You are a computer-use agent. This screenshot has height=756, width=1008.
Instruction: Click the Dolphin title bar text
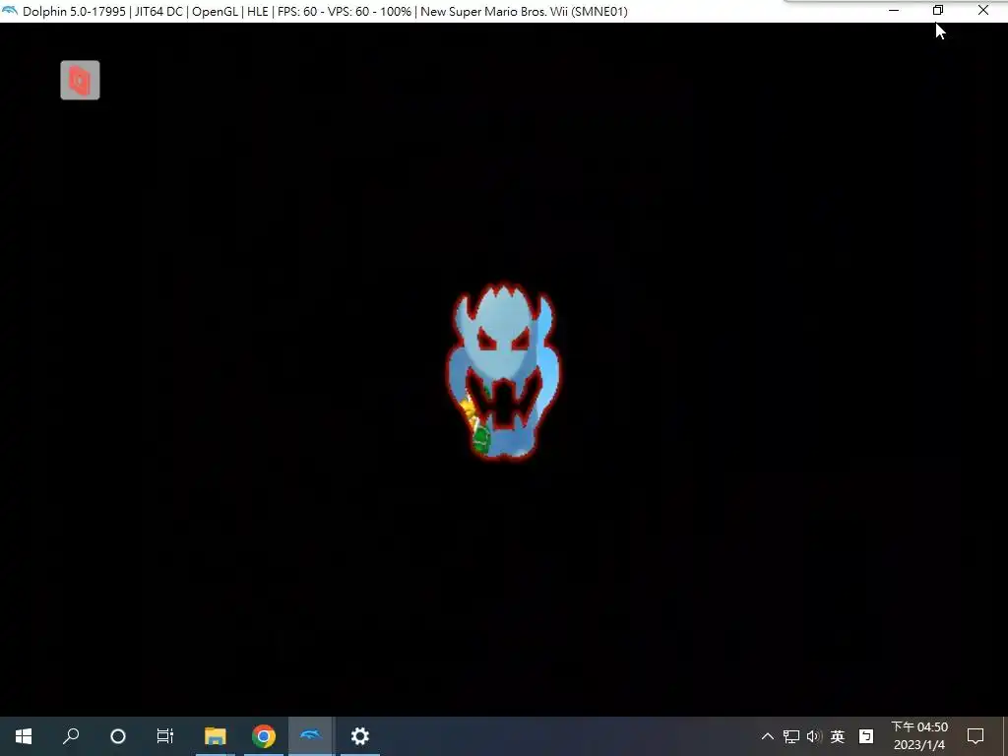click(x=325, y=12)
